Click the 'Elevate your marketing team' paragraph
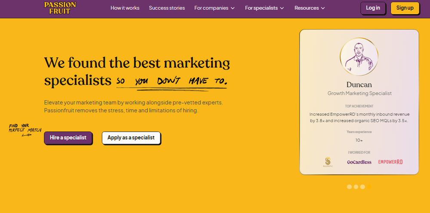The image size is (430, 213). click(134, 107)
